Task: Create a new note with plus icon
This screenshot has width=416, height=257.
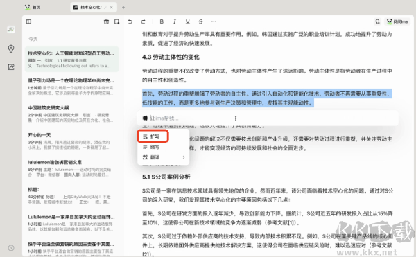Action: (x=116, y=21)
